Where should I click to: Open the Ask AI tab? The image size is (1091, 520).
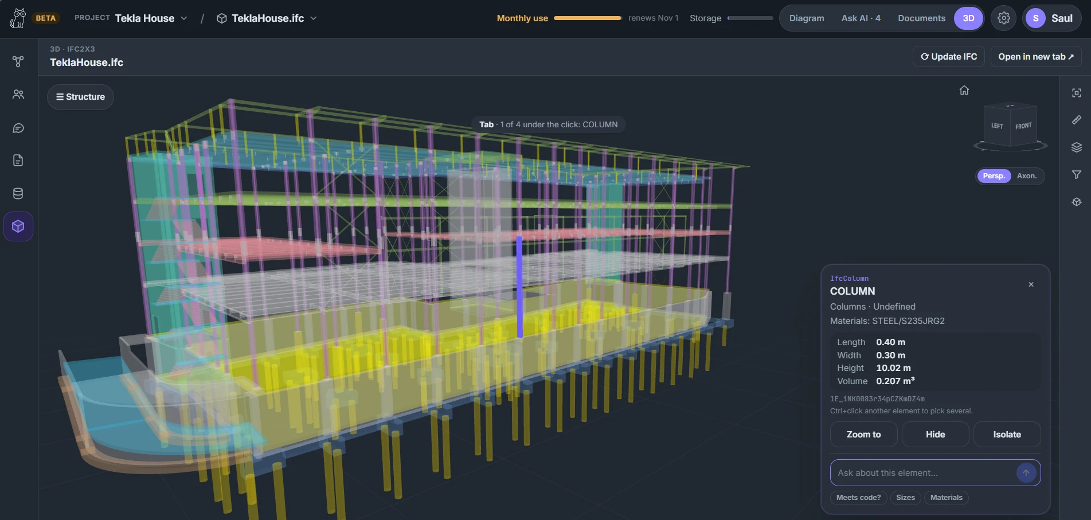pyautogui.click(x=861, y=18)
